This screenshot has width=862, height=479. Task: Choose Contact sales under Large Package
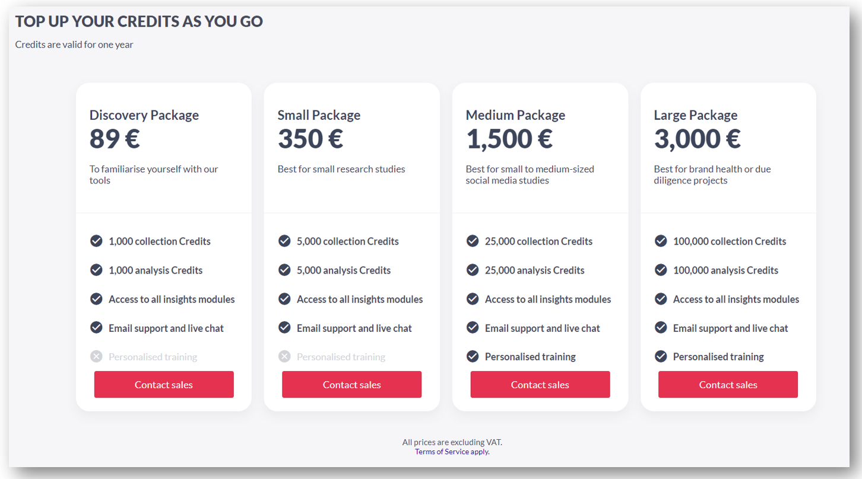728,385
